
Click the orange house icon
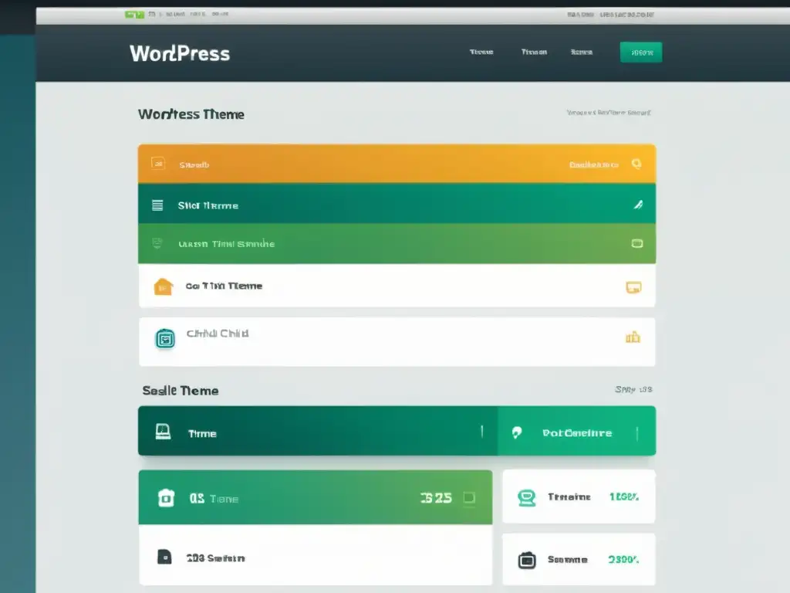[x=164, y=286]
